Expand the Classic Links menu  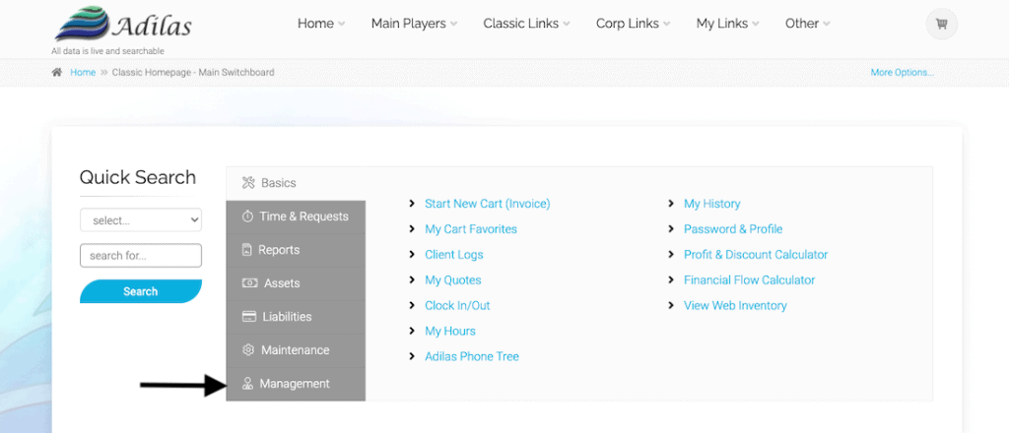(x=526, y=24)
